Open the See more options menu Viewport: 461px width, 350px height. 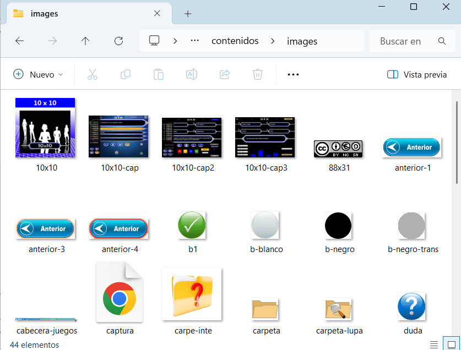pos(293,74)
